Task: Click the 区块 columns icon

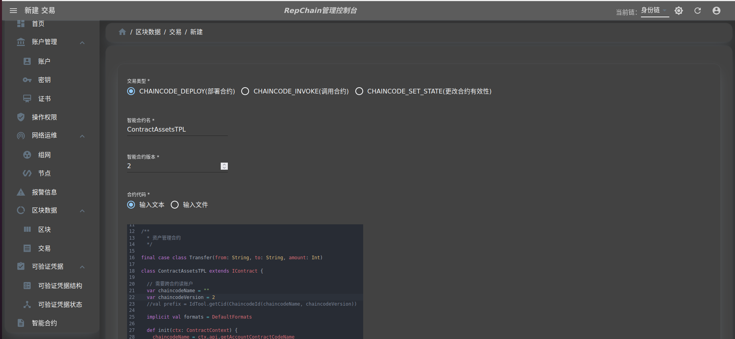Action: (x=27, y=229)
